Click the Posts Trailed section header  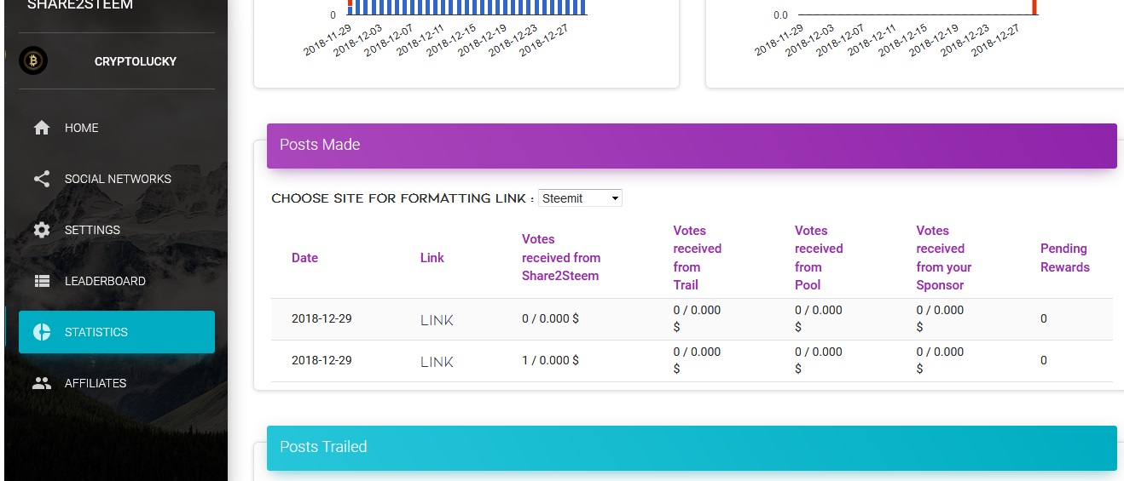pyautogui.click(x=692, y=448)
